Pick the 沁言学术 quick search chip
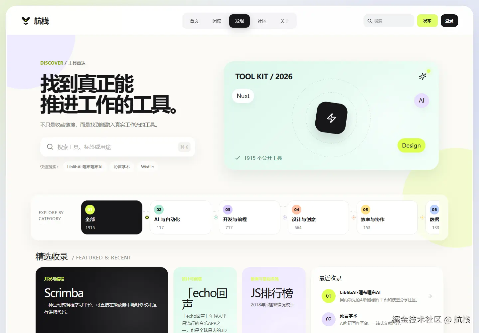 (122, 166)
